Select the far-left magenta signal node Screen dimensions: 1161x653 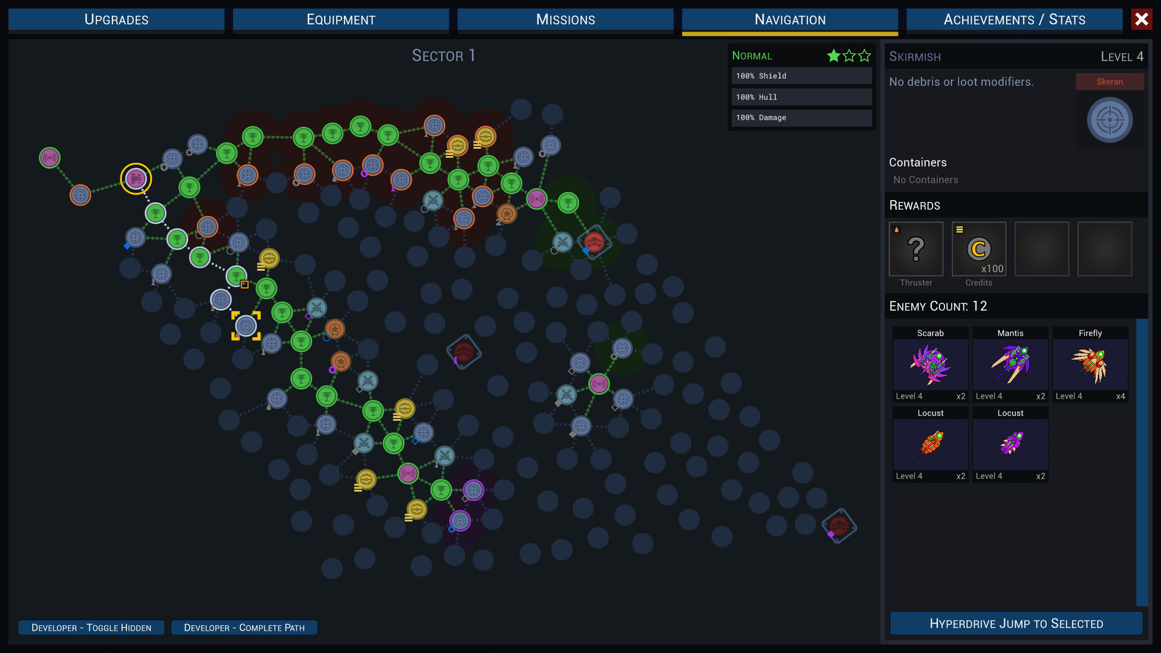click(x=50, y=158)
